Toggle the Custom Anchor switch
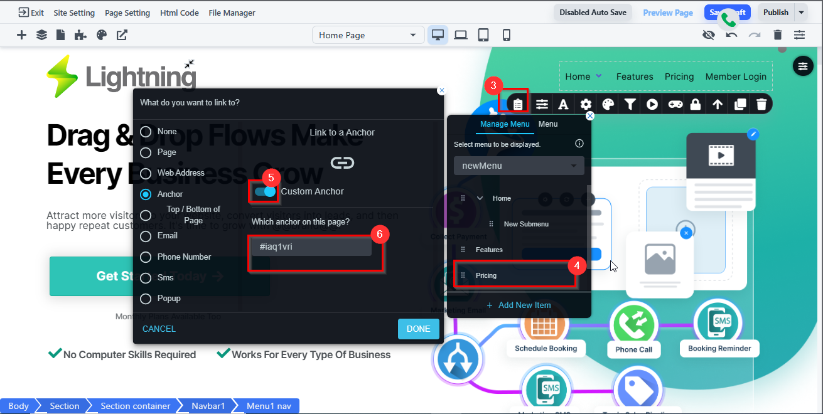This screenshot has width=823, height=414. pyautogui.click(x=265, y=191)
